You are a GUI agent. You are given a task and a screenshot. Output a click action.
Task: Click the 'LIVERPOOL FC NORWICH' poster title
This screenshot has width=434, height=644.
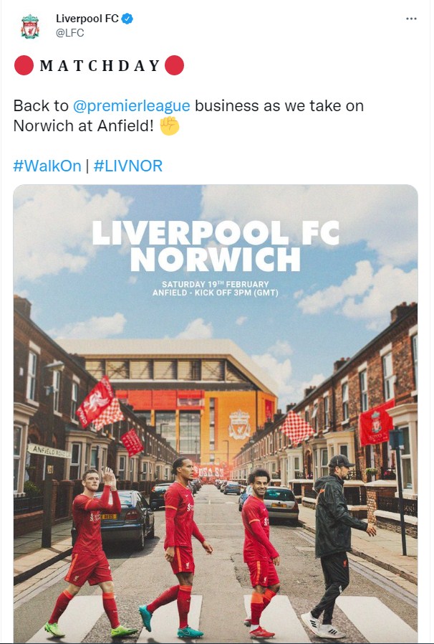tap(216, 246)
